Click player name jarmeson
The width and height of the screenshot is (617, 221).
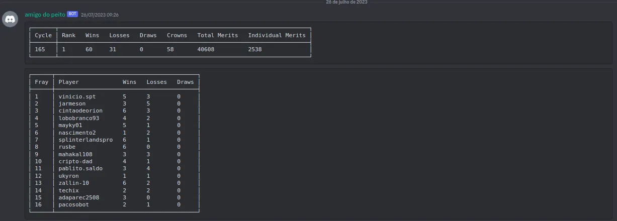(x=72, y=103)
